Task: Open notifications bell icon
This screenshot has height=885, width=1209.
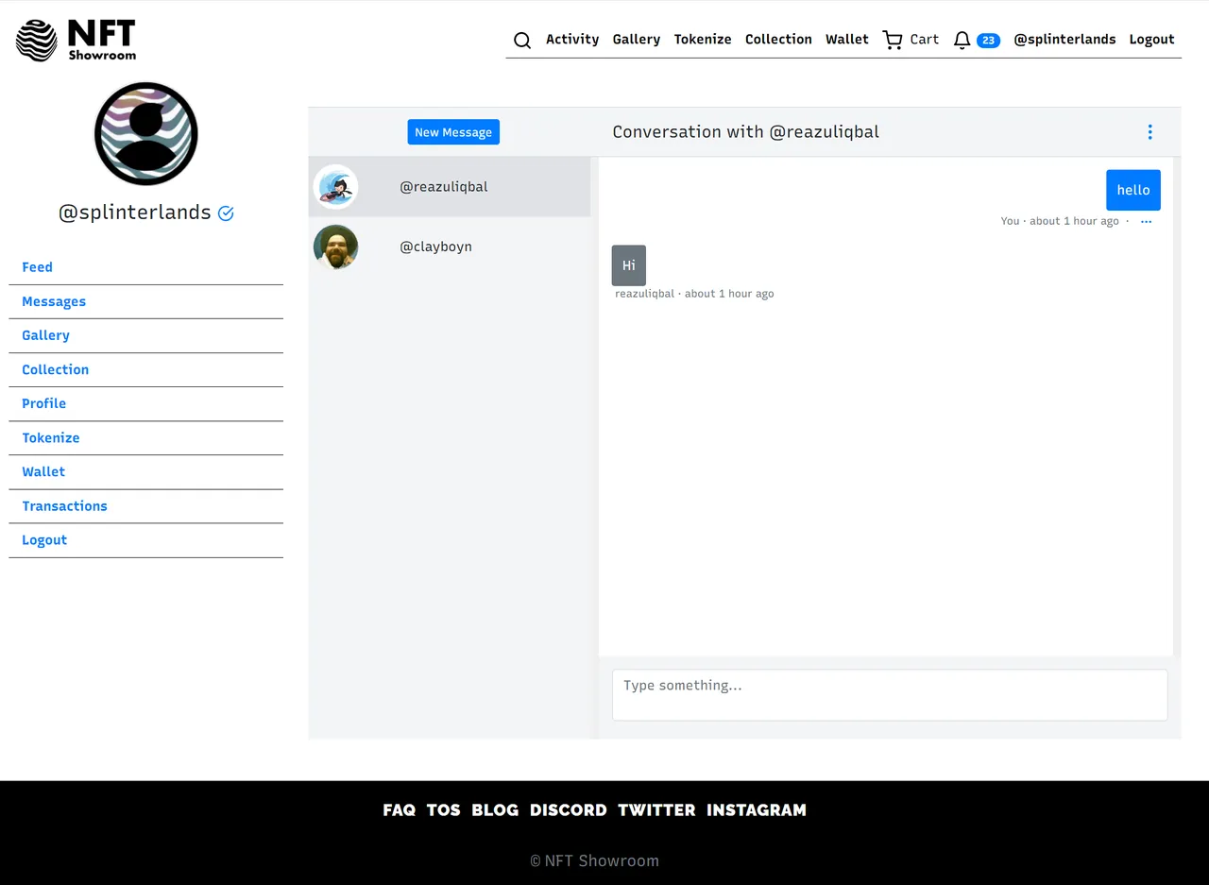Action: point(962,40)
